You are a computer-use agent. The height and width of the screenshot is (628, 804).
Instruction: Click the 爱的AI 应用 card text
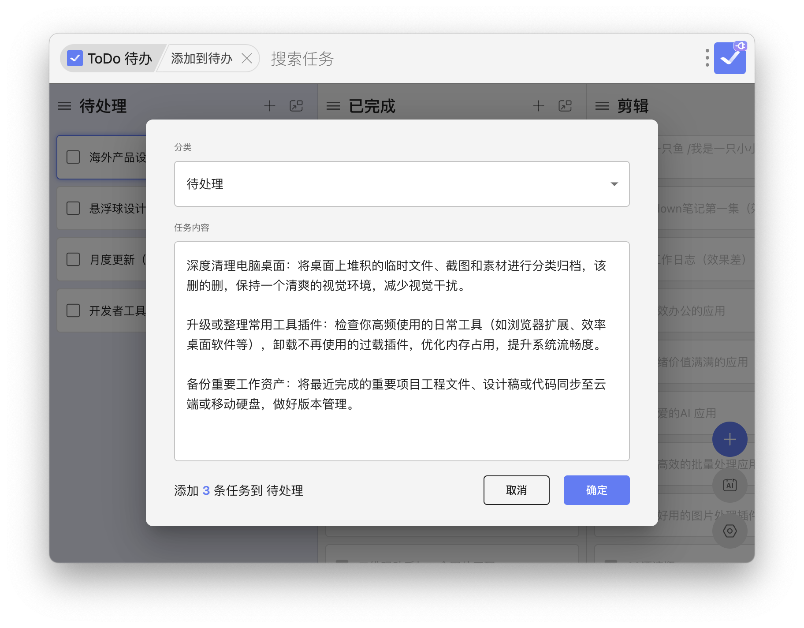click(x=687, y=413)
